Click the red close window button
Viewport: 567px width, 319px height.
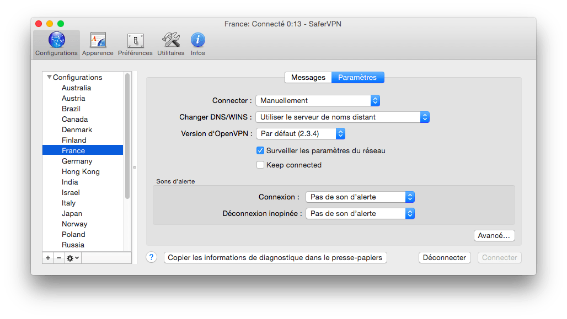click(x=39, y=24)
